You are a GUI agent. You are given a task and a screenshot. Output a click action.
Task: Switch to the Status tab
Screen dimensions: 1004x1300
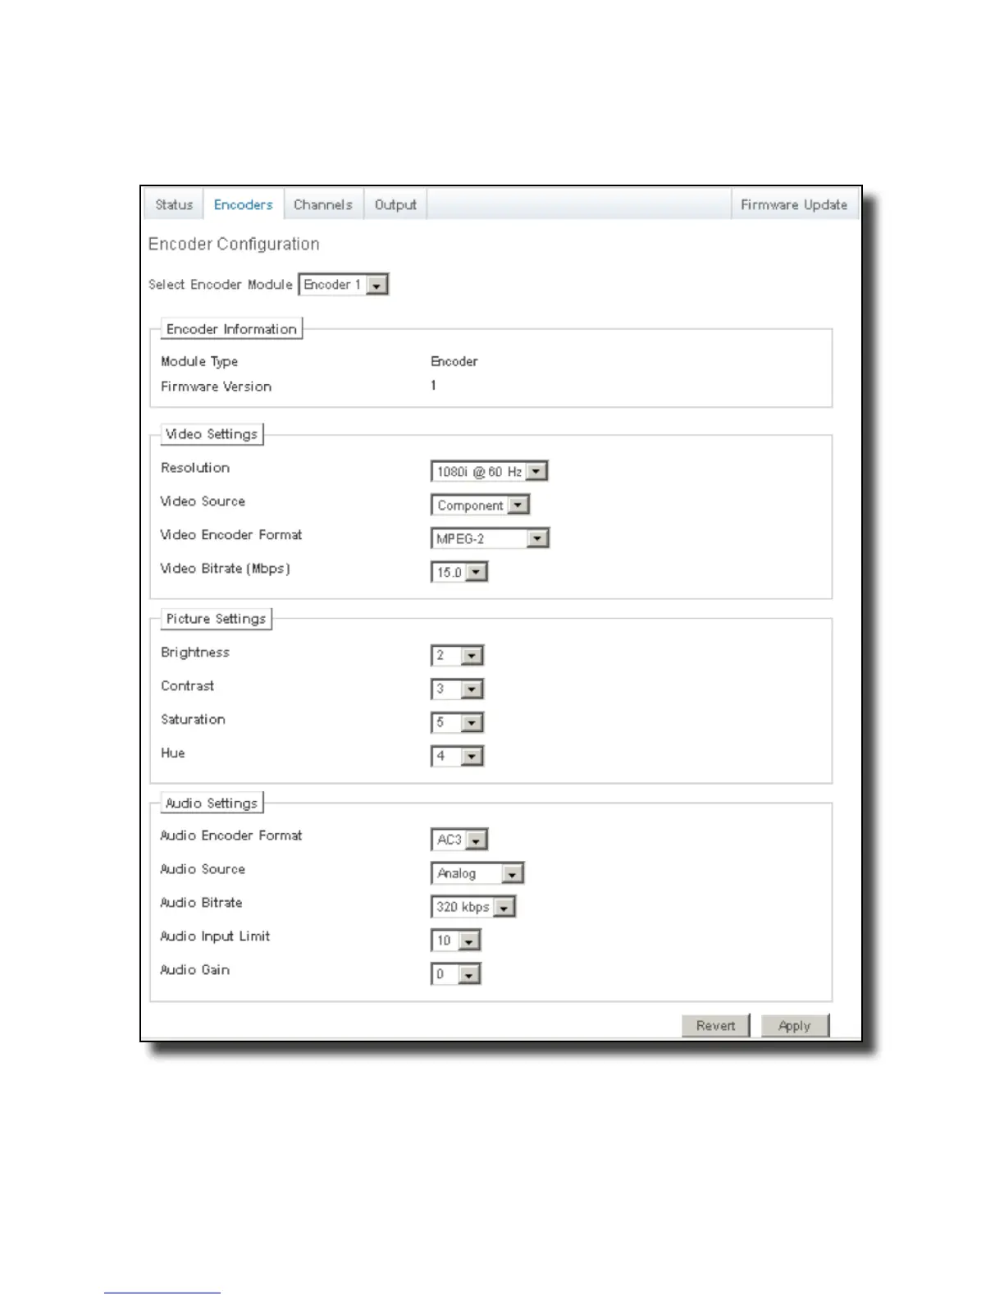(x=174, y=205)
